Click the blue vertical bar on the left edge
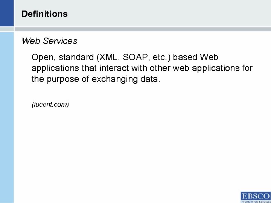This screenshot has width=271, height=203. 7,113
